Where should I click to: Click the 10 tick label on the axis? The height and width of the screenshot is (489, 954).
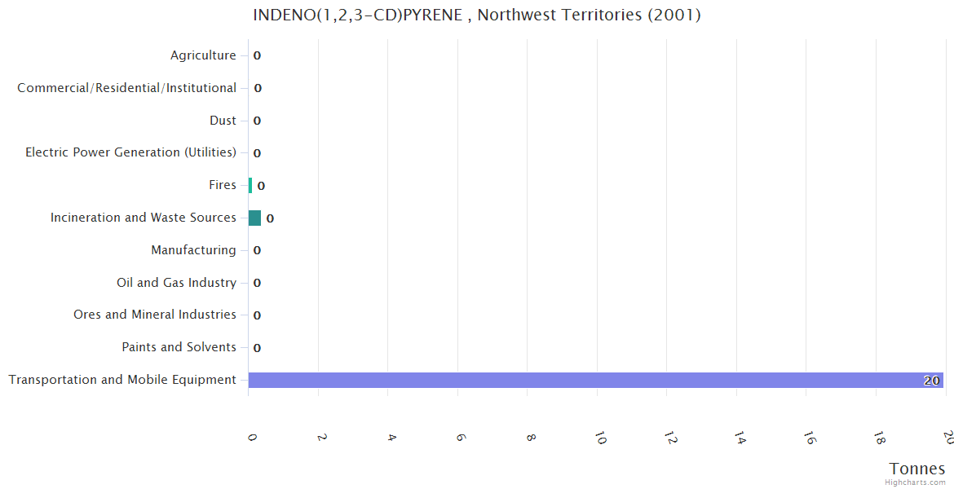pos(600,438)
